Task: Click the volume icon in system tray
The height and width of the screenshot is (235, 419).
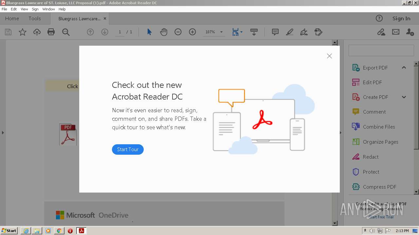Action: [x=372, y=231]
